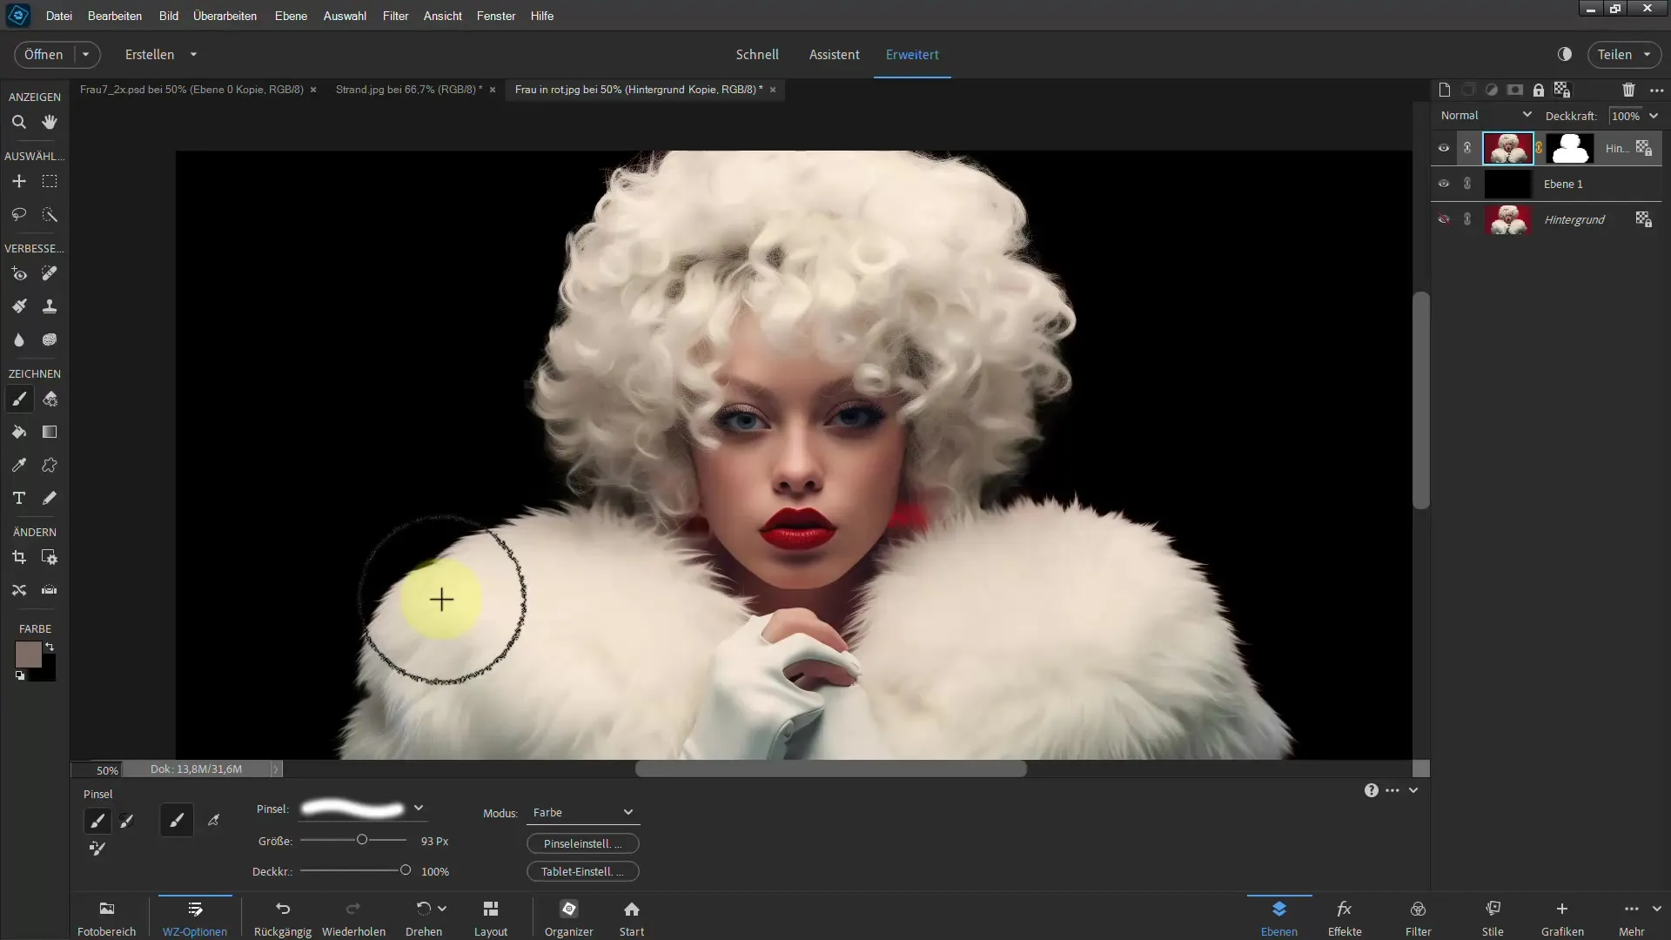Select the Move tool
The image size is (1671, 940).
[x=18, y=182]
